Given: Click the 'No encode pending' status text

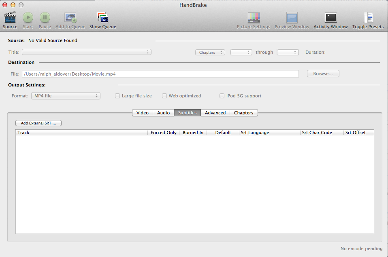Looking at the screenshot, I should (x=362, y=249).
